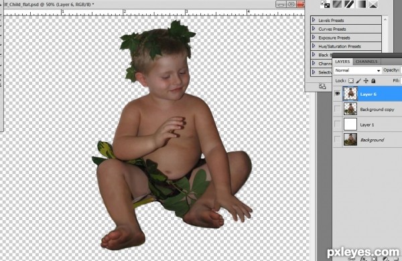
Task: Expand the Channel Mixer presets triangle
Action: pos(314,64)
